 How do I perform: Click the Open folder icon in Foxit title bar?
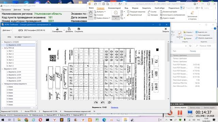95,4
